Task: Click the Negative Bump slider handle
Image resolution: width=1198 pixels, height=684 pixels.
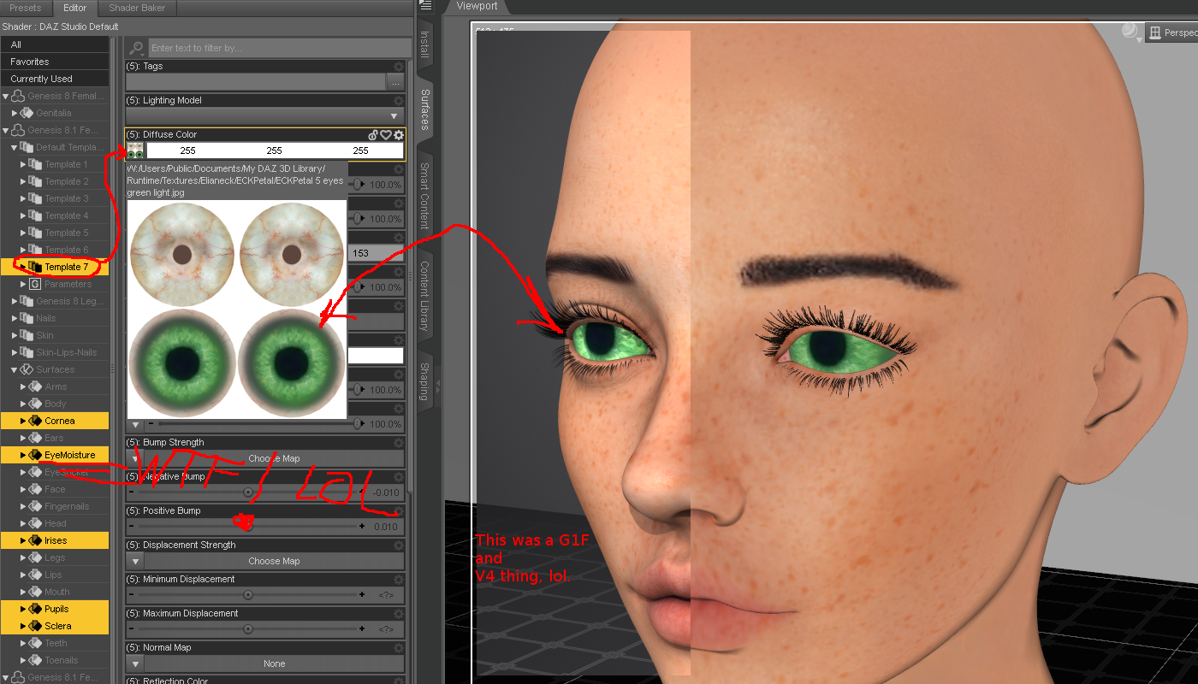Action: [x=248, y=492]
